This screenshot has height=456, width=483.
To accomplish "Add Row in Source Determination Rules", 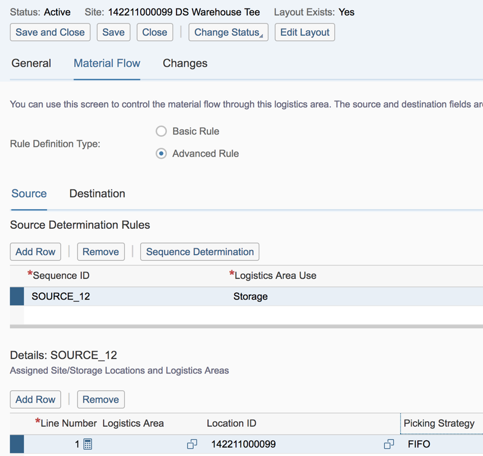I will tap(35, 252).
